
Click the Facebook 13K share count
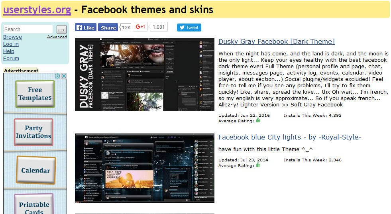tap(126, 27)
